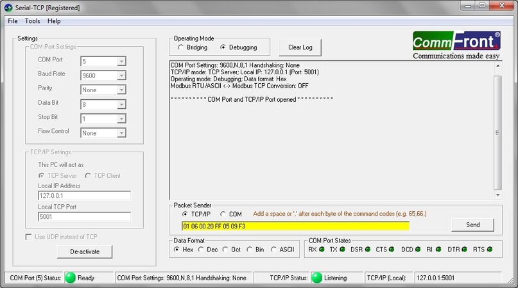The image size is (518, 288).
Task: Open the Tools menu
Action: 32,21
